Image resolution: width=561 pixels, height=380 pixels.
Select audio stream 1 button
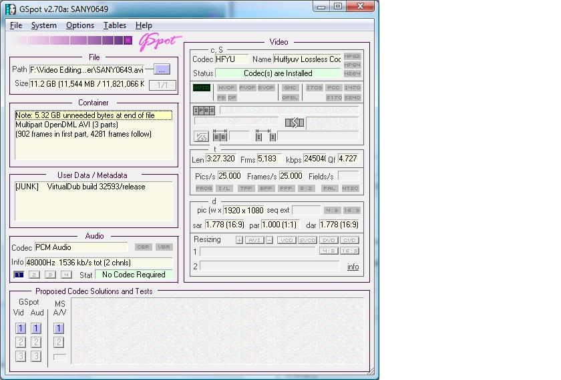point(19,275)
